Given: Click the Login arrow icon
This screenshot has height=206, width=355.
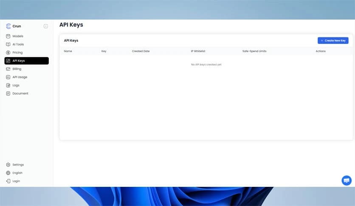Looking at the screenshot, I should click(x=8, y=181).
